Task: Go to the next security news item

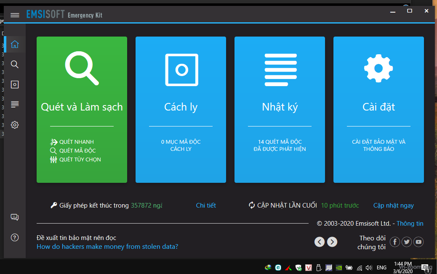Action: click(332, 242)
